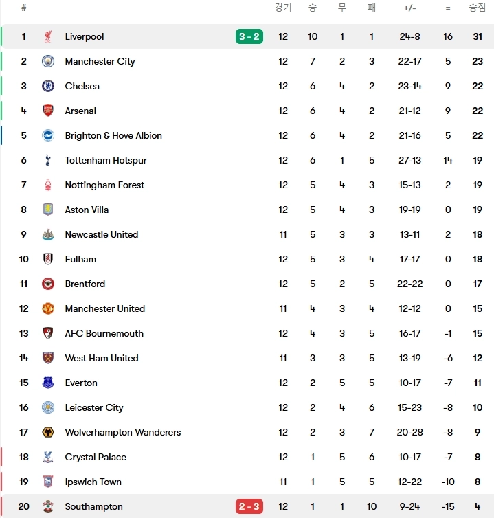This screenshot has width=494, height=518.
Task: Click the Wolverhampton Wanderers wolf crest
Action: coord(48,432)
